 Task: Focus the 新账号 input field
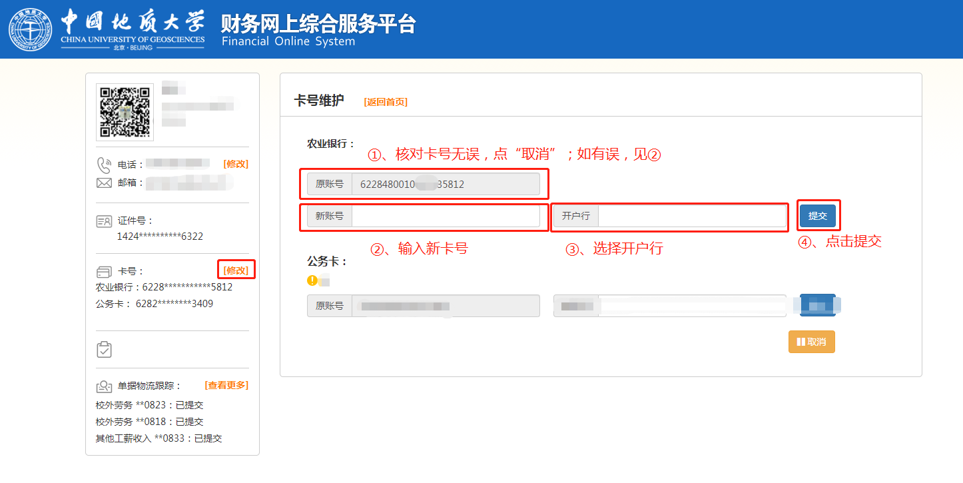[446, 216]
